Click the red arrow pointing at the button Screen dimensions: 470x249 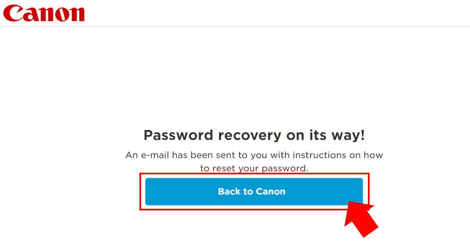(361, 220)
